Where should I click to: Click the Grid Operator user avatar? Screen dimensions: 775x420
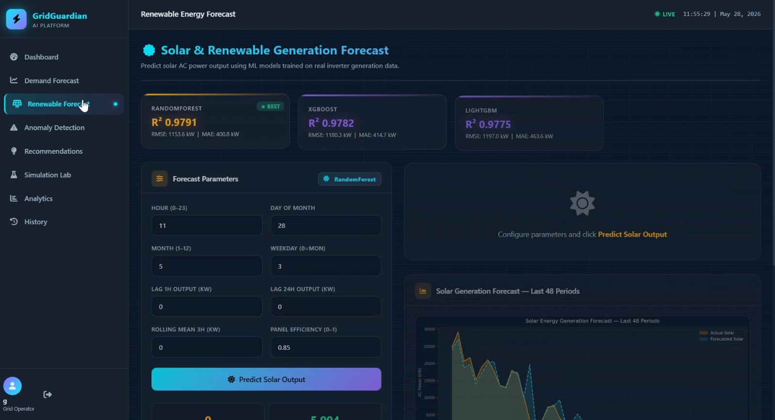pyautogui.click(x=13, y=386)
